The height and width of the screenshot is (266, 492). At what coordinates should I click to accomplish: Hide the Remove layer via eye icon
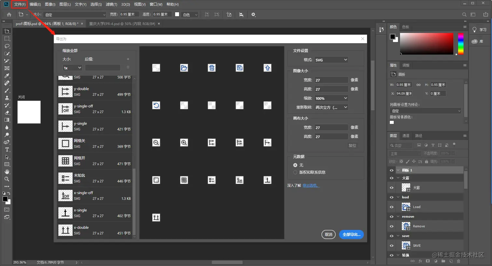pos(391,226)
